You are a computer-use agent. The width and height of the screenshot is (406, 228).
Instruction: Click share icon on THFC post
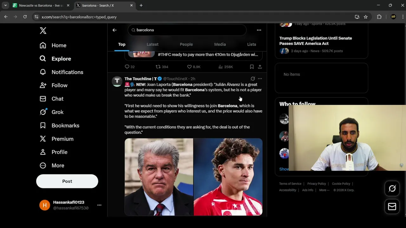pos(260,67)
